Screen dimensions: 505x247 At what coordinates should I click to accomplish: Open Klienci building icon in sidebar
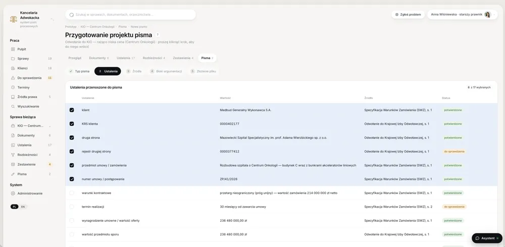tap(13, 68)
